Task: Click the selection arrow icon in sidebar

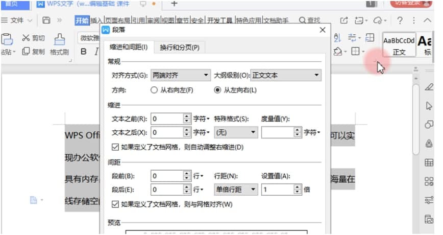Action: (429, 106)
